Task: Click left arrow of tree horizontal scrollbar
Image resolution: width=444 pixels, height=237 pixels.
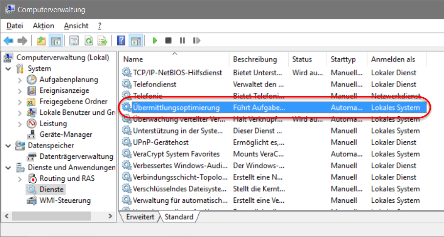Action: (7, 216)
